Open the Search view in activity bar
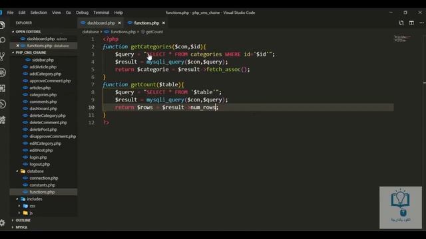The width and height of the screenshot is (426, 239). pos(3,40)
